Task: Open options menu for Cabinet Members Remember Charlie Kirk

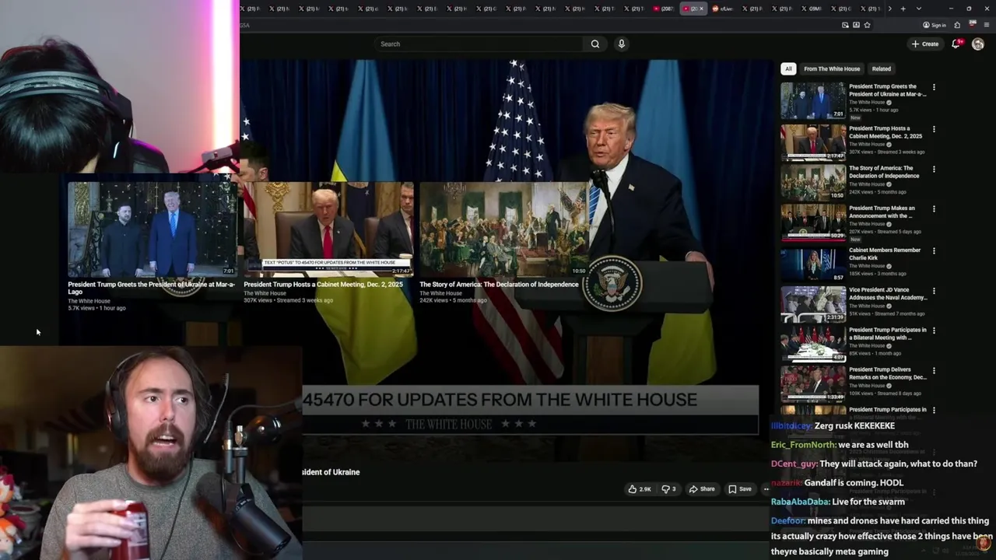Action: [934, 251]
